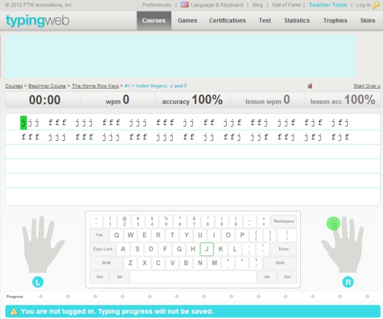This screenshot has width=383, height=319.
Task: Click the warning triangle icon
Action: tap(14, 312)
